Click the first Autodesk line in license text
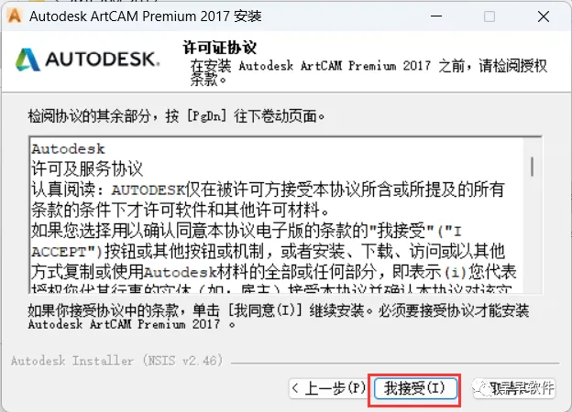 tap(68, 149)
